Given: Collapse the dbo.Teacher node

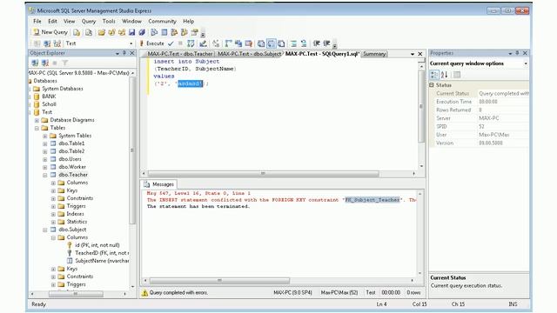Looking at the screenshot, I should pos(45,175).
